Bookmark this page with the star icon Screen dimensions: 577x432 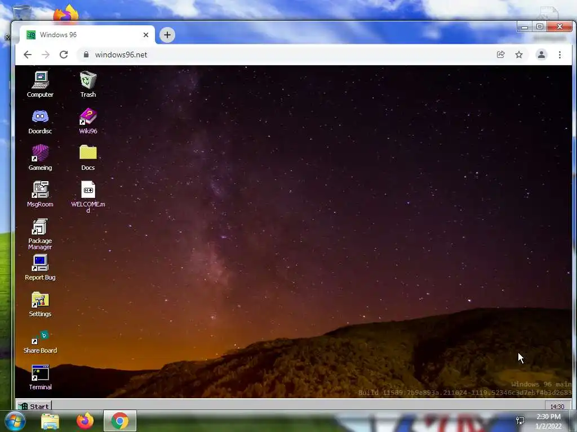(x=519, y=55)
